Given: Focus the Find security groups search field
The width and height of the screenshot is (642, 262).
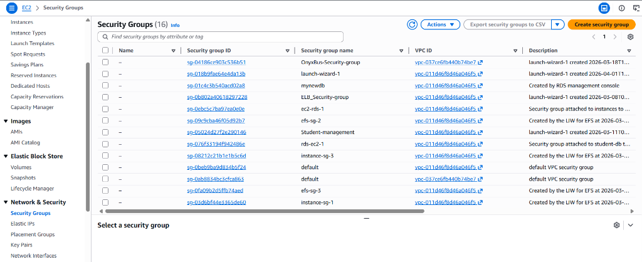Looking at the screenshot, I should pyautogui.click(x=220, y=37).
